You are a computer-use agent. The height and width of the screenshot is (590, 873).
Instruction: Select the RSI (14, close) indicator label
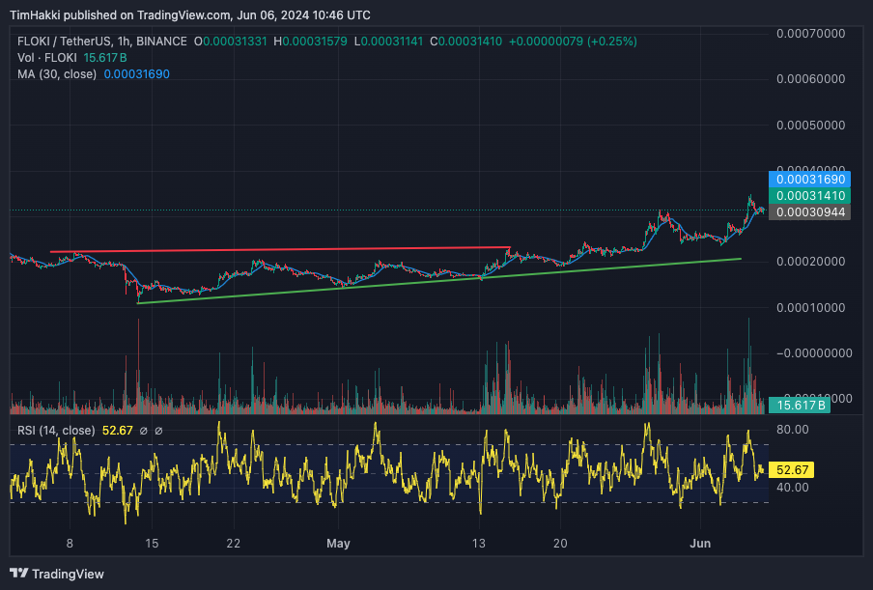56,431
